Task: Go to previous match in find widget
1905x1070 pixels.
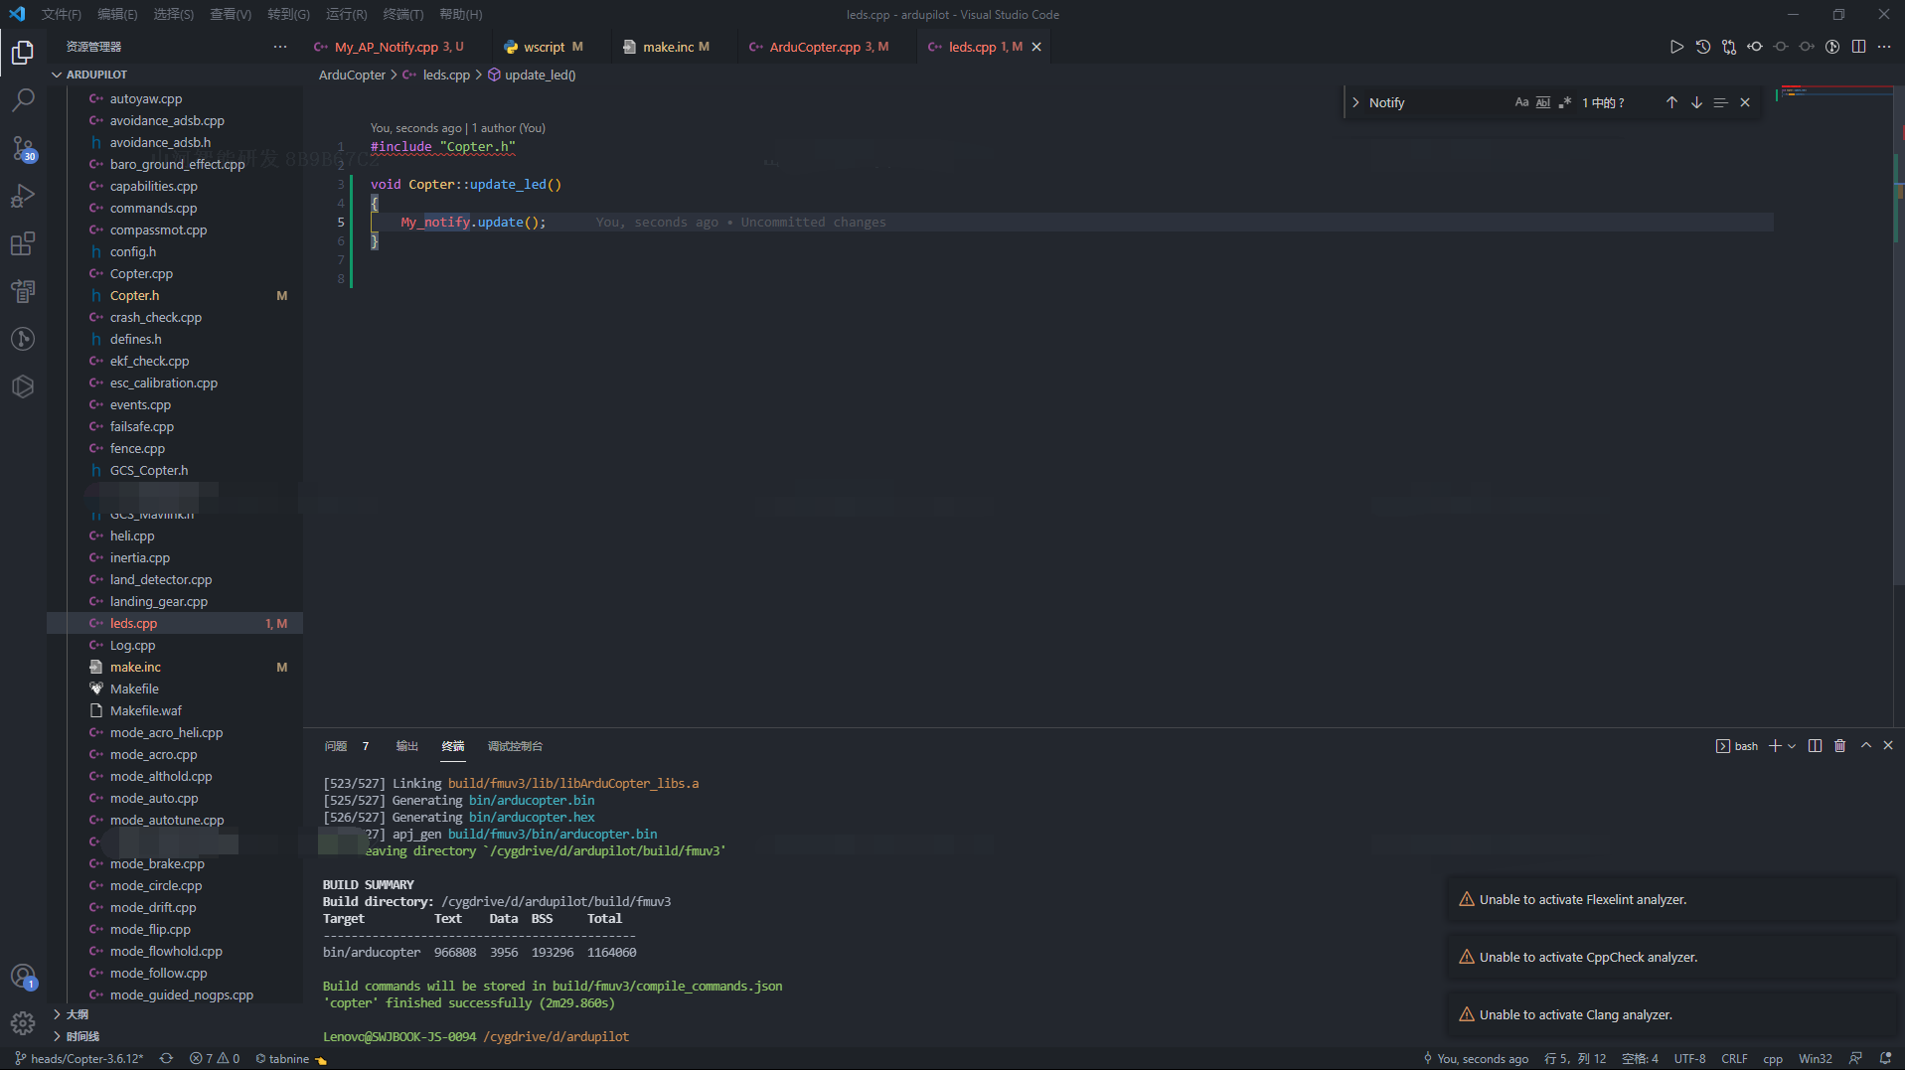Action: [1671, 102]
